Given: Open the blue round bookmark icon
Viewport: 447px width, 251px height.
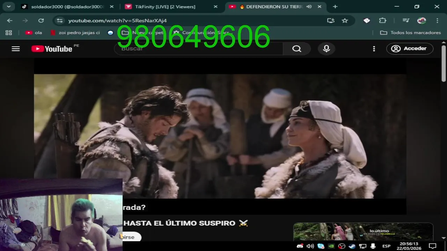Looking at the screenshot, I should pyautogui.click(x=111, y=33).
